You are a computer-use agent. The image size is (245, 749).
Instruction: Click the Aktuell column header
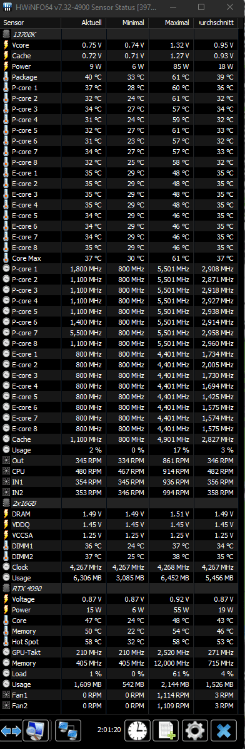tap(83, 23)
